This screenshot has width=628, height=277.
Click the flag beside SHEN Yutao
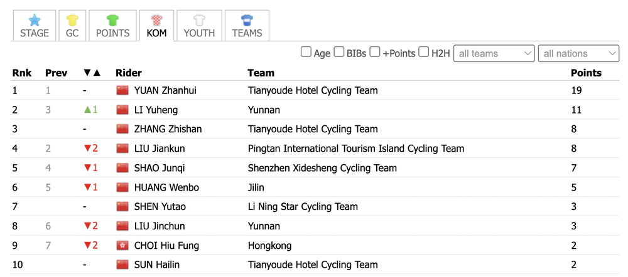pos(122,207)
